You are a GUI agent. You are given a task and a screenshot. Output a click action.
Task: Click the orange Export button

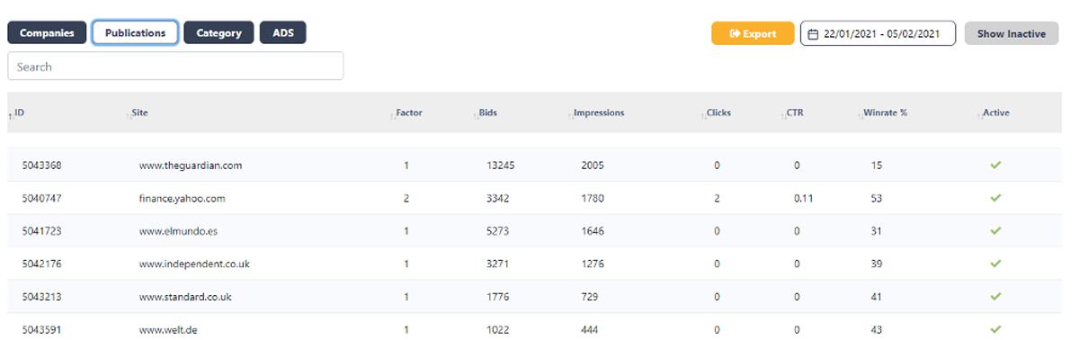click(753, 33)
